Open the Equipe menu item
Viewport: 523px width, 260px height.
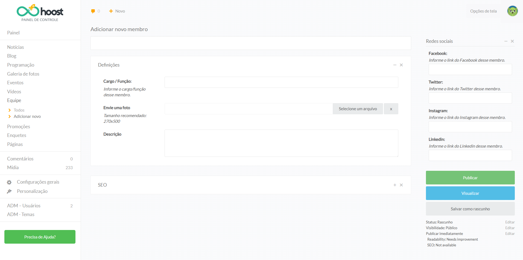(x=14, y=100)
